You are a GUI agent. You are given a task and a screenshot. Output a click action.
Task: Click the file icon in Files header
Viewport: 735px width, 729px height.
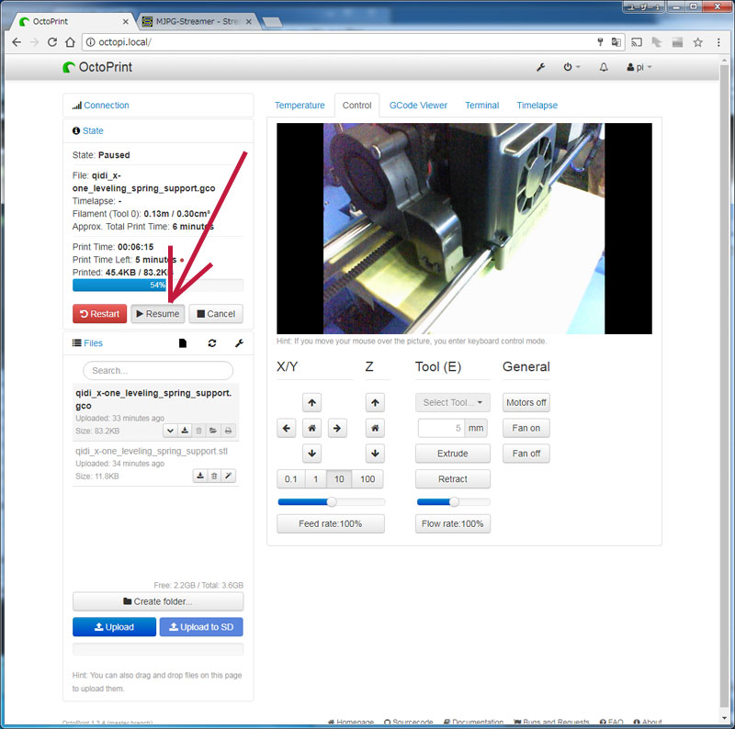(183, 343)
